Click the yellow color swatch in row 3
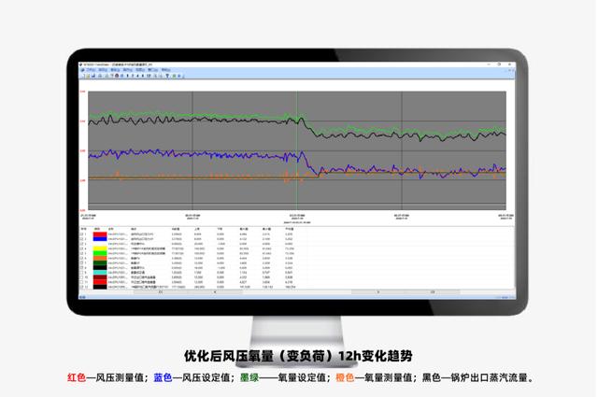The width and height of the screenshot is (598, 397). click(99, 245)
